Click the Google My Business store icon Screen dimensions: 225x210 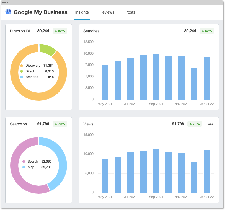tap(8, 12)
